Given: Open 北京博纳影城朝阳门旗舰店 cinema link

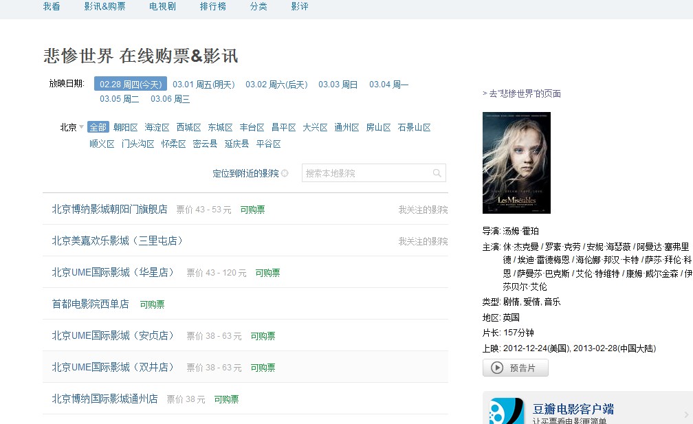Looking at the screenshot, I should (109, 210).
